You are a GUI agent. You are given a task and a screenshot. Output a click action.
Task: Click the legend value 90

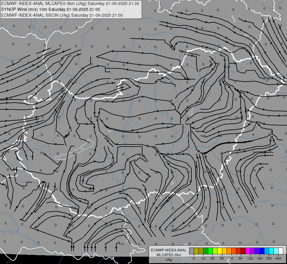coord(240,258)
